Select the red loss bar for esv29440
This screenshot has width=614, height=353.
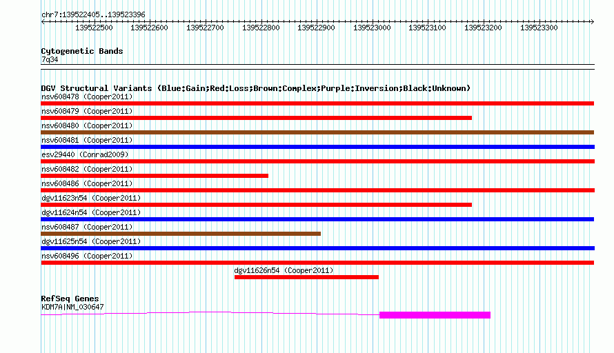[317, 161]
